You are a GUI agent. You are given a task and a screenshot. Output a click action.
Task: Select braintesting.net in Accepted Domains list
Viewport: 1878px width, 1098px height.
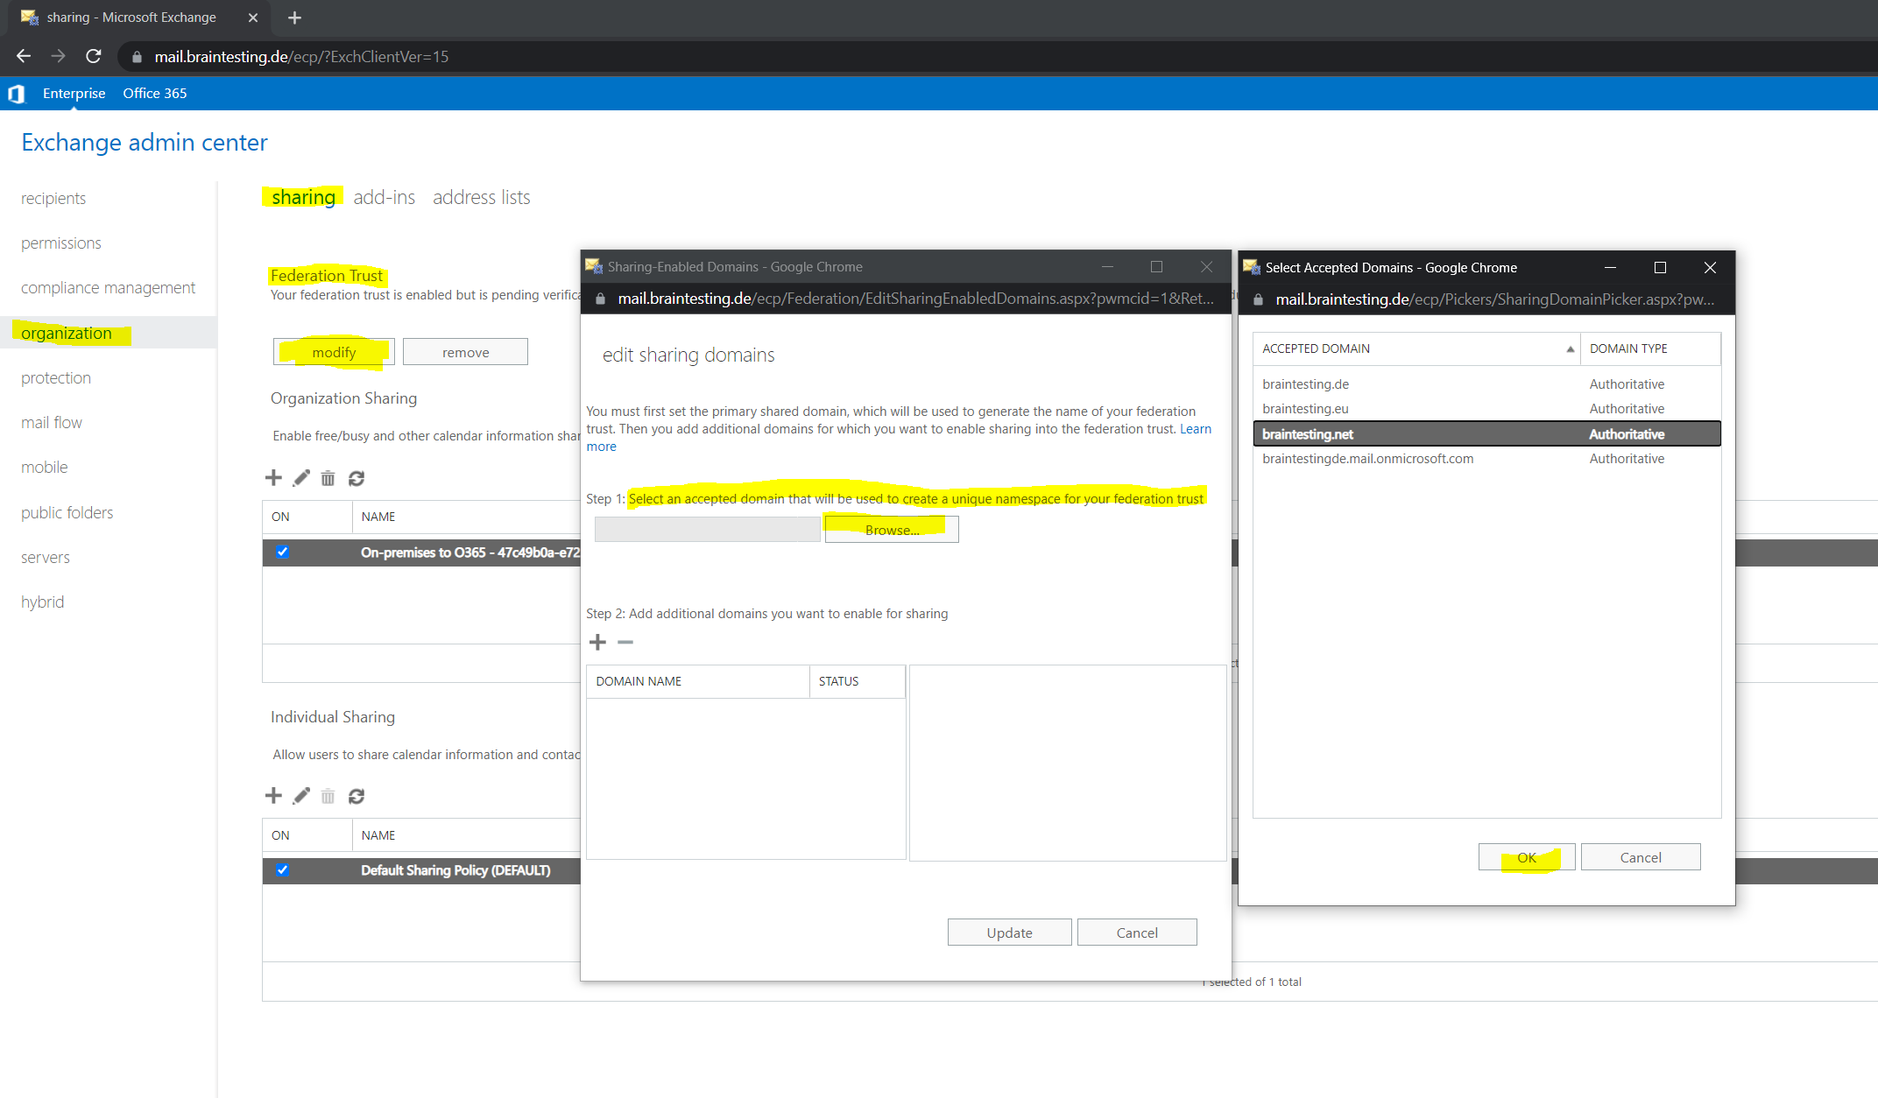tap(1307, 433)
